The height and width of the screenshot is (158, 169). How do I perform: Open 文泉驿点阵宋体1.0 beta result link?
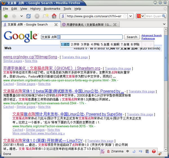pos(64,91)
